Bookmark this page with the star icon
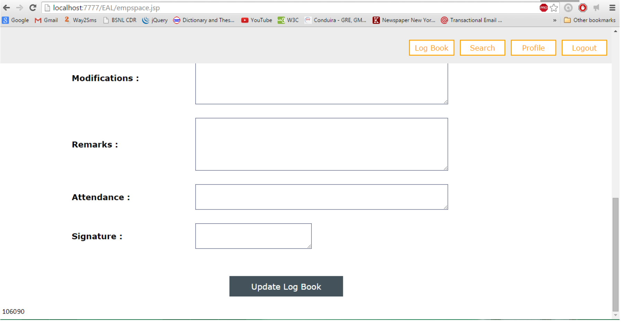 554,7
